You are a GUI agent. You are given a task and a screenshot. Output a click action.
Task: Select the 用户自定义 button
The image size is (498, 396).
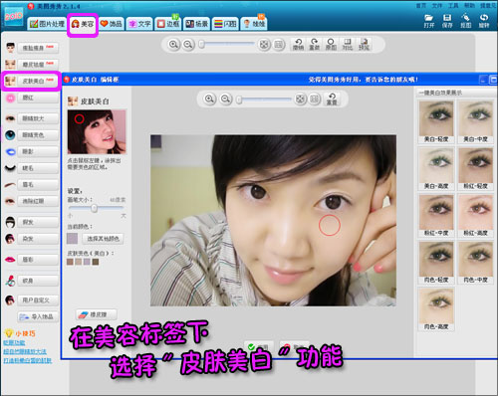pyautogui.click(x=38, y=300)
